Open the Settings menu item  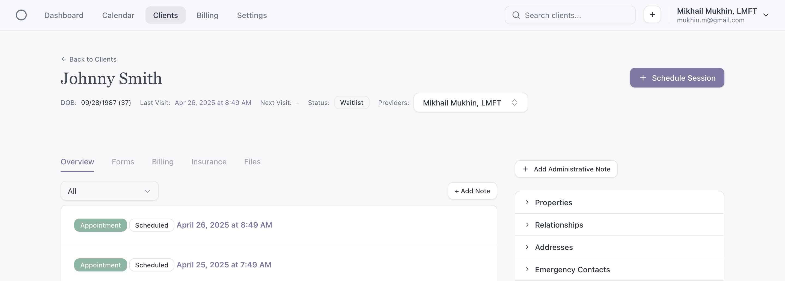252,15
